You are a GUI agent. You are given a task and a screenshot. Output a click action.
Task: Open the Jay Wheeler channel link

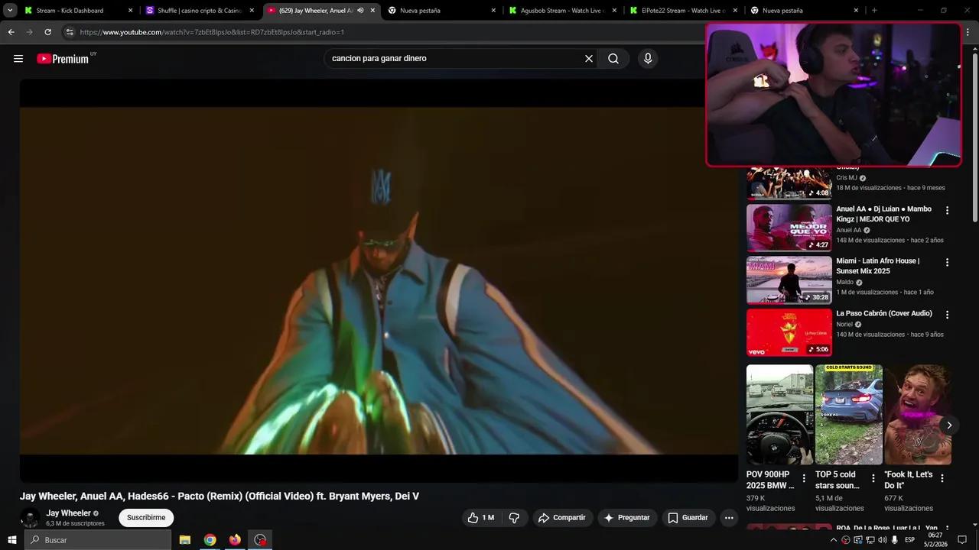click(x=67, y=513)
